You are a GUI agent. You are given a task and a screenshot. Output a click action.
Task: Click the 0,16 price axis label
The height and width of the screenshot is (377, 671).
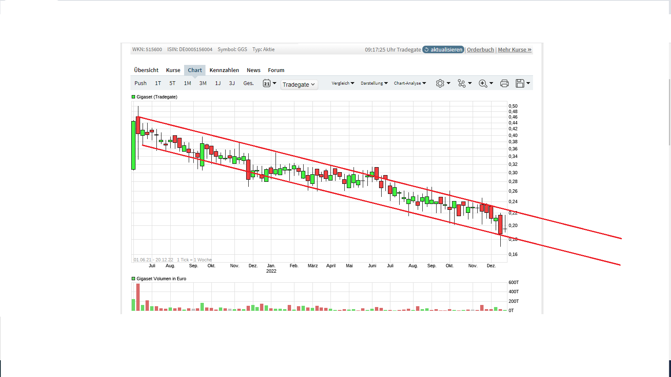[513, 254]
